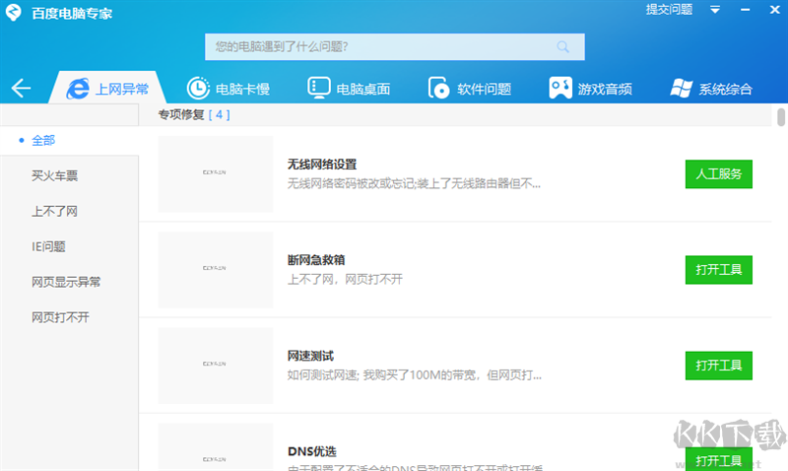Choose 上不了网 in the sidebar
Screen dimensions: 788x471
54,212
